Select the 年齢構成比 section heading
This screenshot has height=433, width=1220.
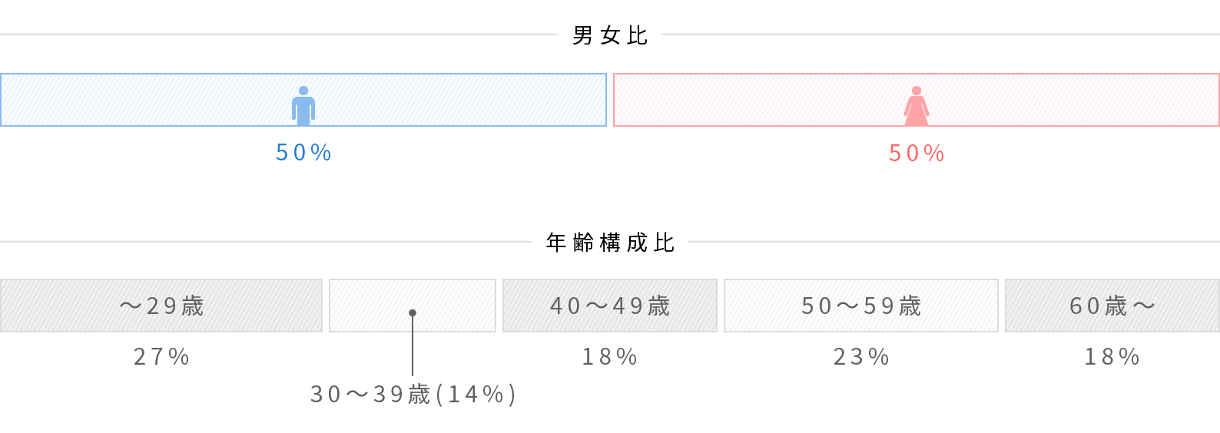pyautogui.click(x=610, y=243)
